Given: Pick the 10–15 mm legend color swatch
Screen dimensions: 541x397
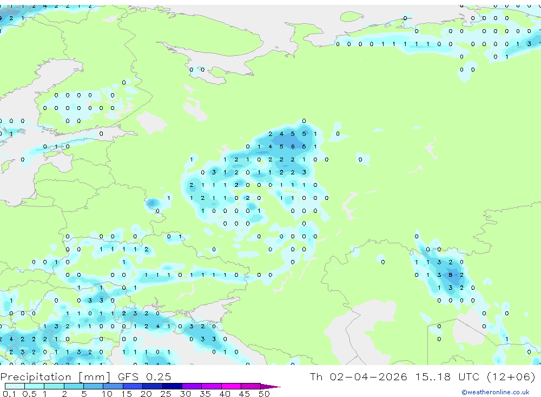Looking at the screenshot, I should click(x=113, y=386).
